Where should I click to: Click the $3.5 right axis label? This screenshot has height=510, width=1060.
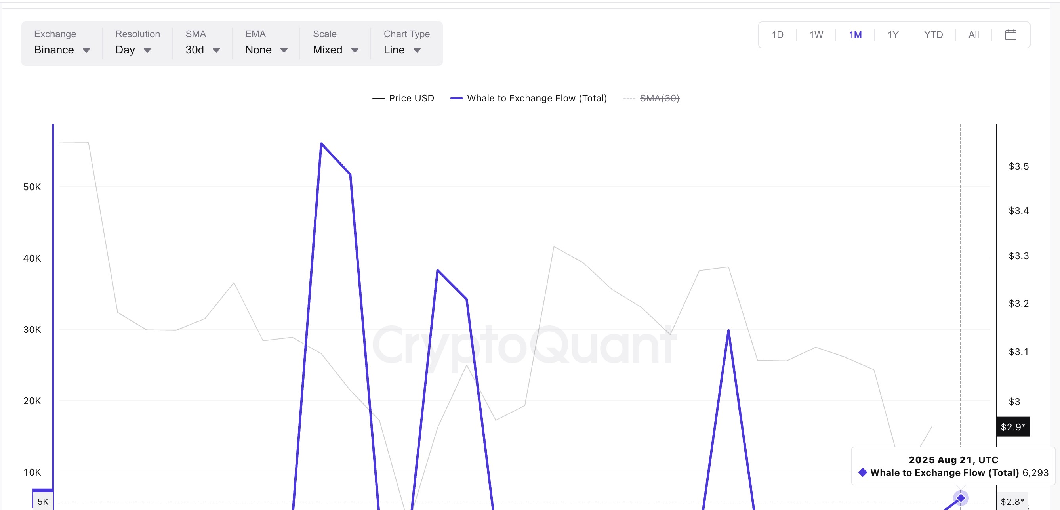[x=1018, y=166]
